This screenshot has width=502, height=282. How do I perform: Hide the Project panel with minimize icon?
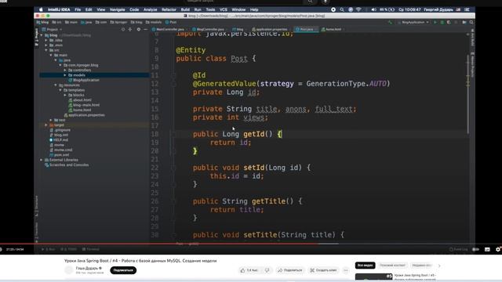tap(145, 30)
